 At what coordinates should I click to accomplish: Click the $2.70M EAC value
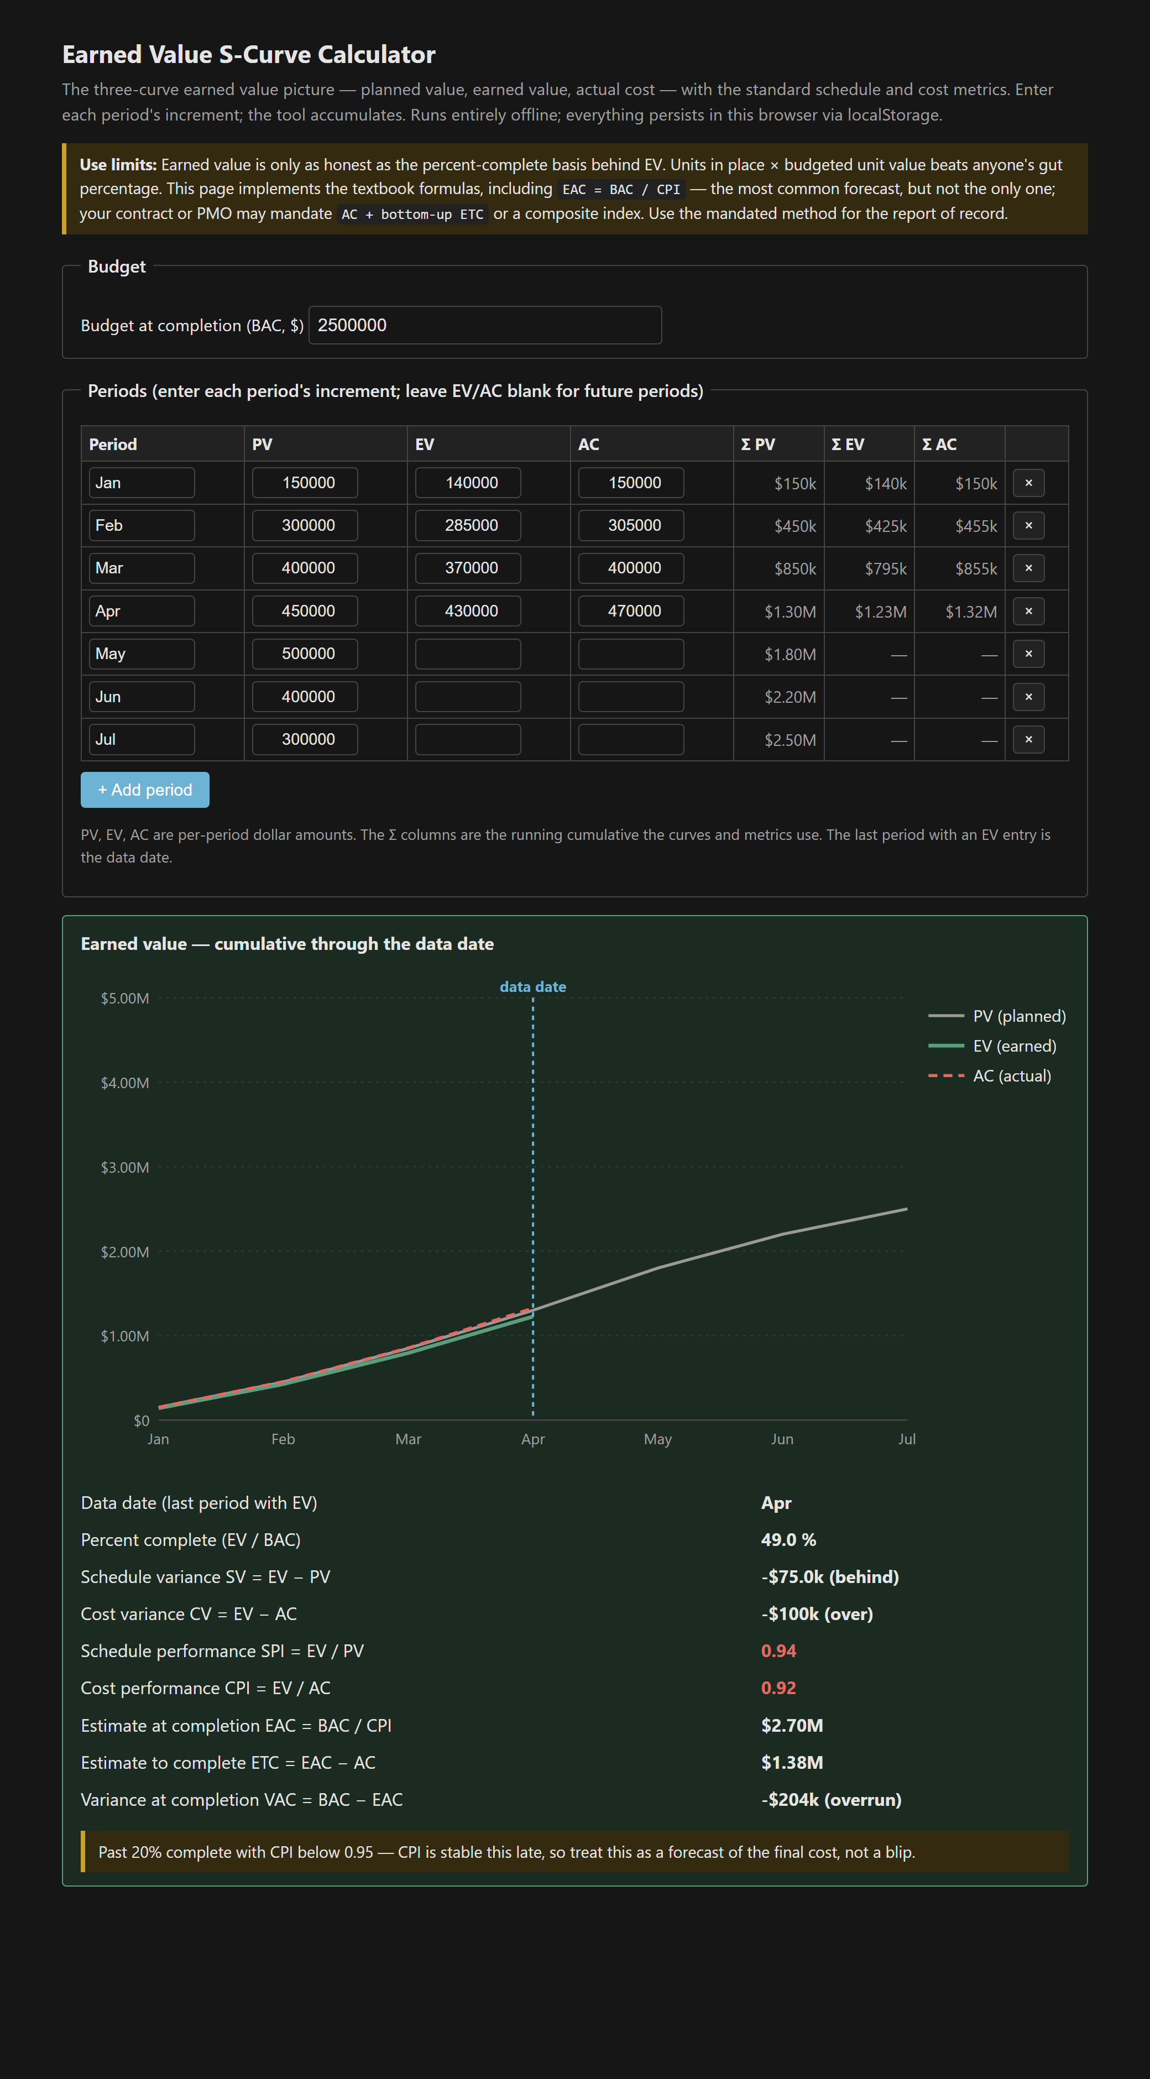point(792,1725)
